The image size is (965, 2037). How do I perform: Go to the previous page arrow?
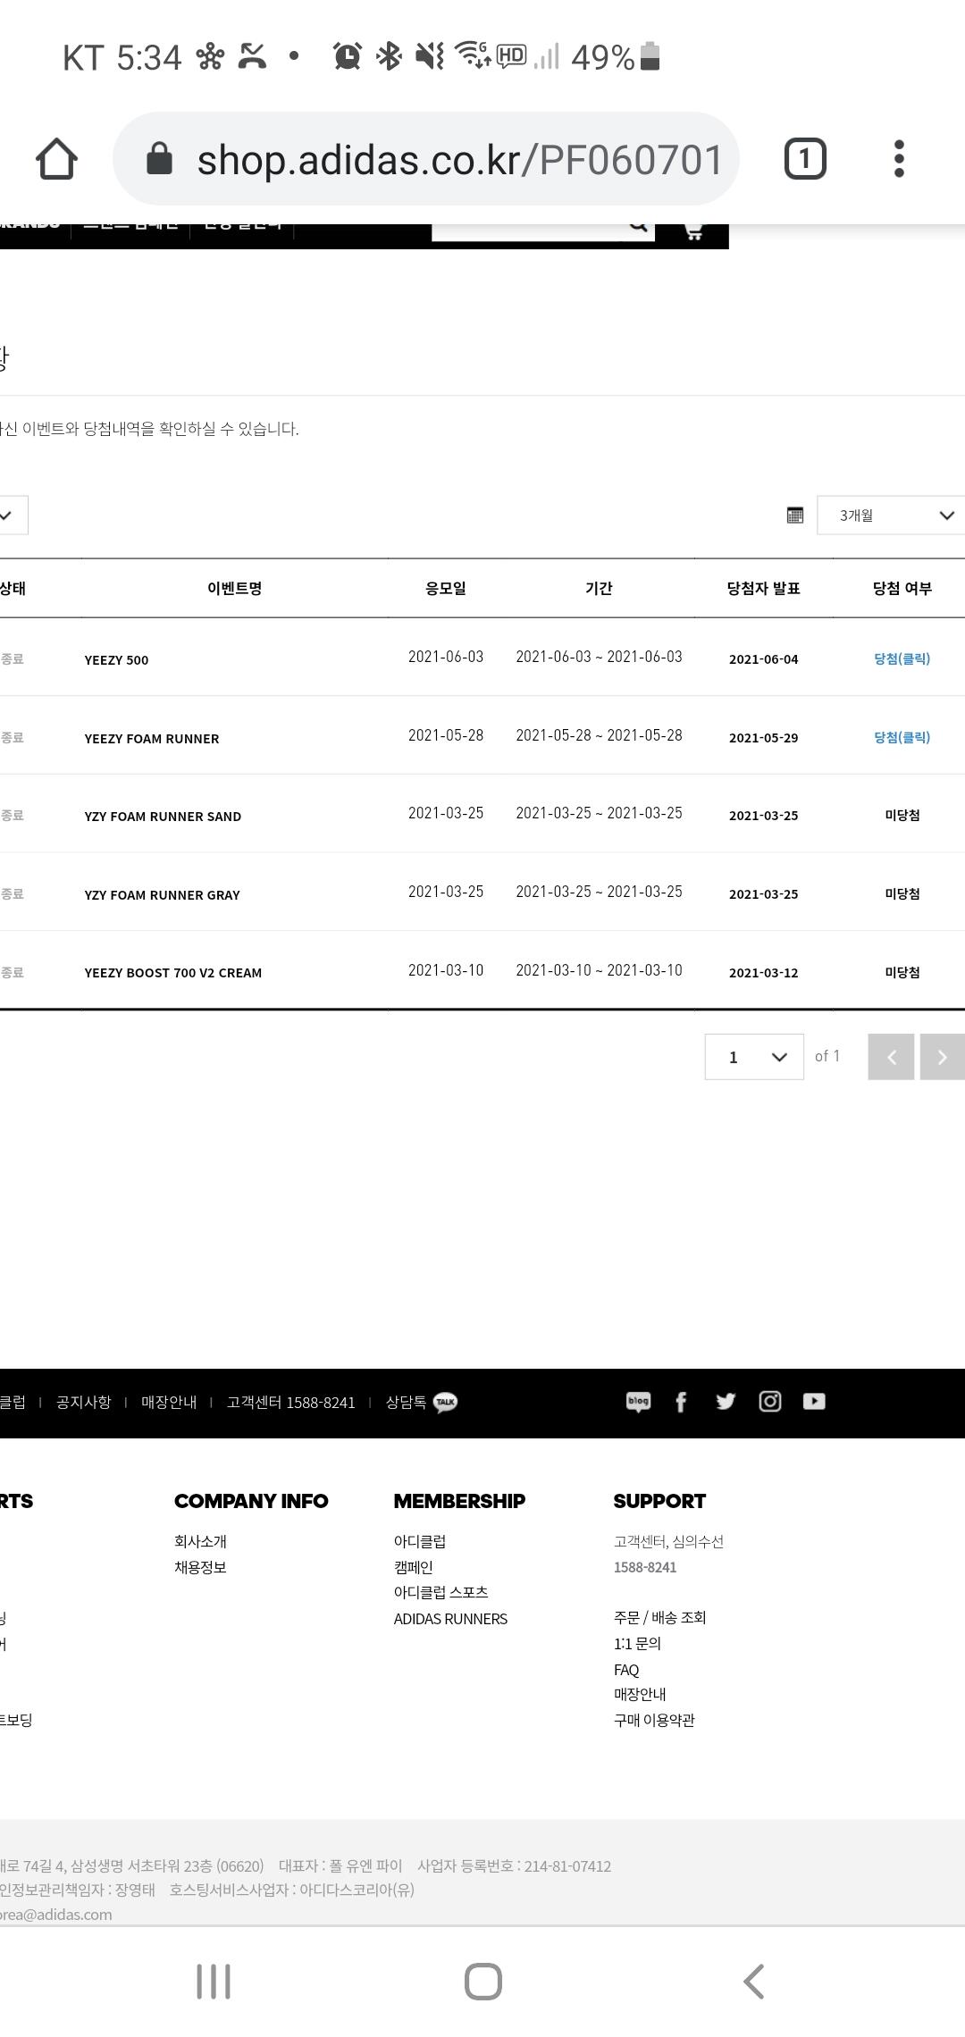pos(891,1057)
